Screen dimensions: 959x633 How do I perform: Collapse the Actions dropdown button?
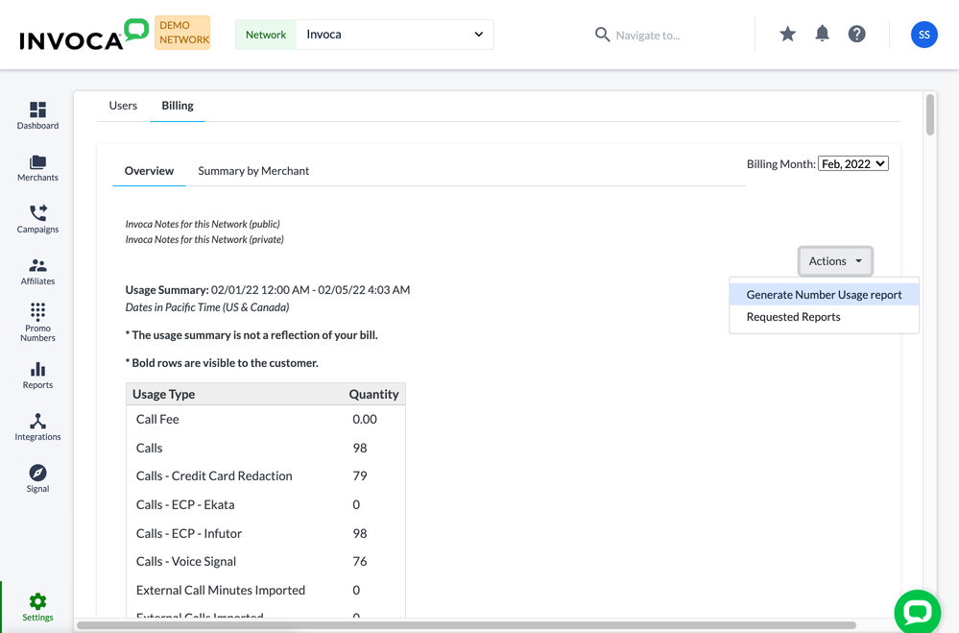click(x=835, y=261)
